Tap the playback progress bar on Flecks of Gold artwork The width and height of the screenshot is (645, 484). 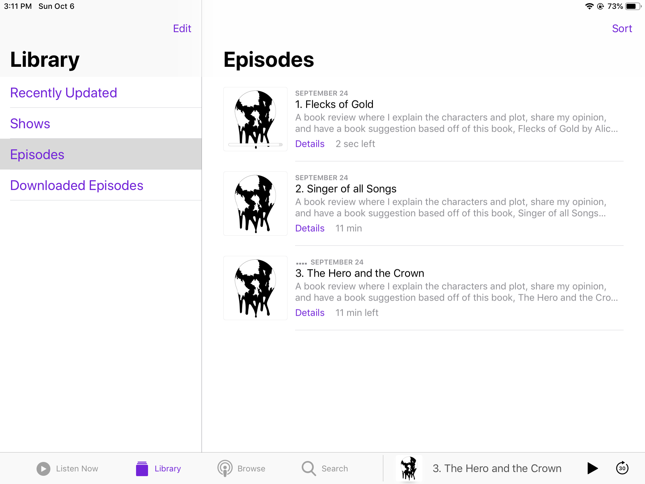coord(255,145)
